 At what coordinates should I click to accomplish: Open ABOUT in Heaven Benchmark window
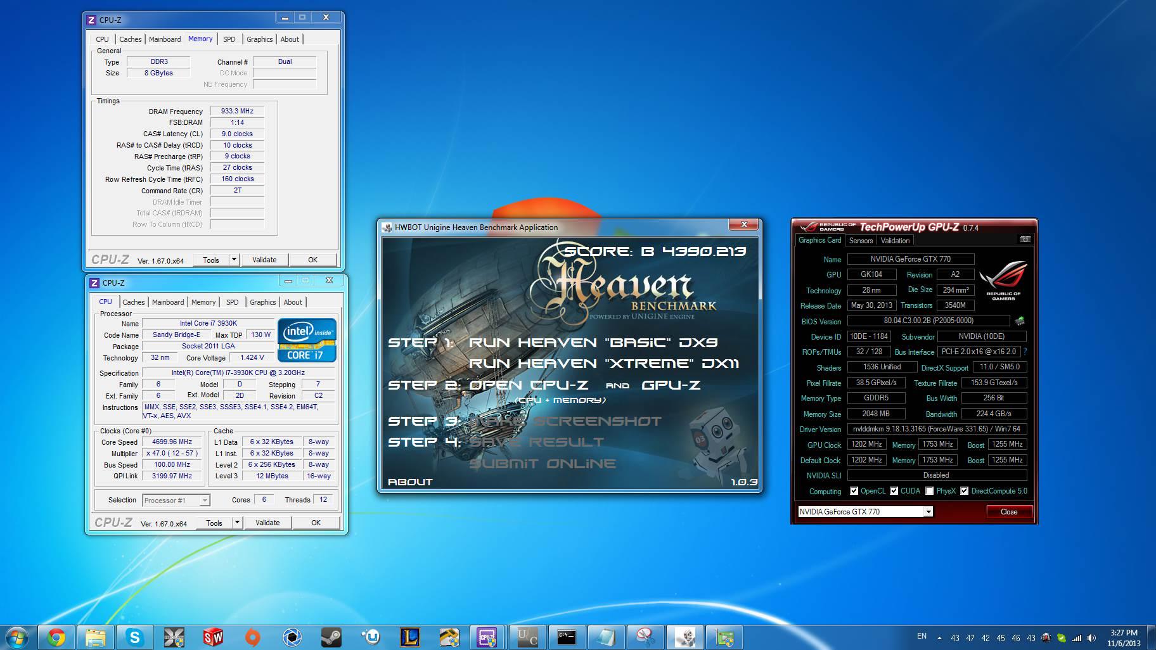pos(410,481)
